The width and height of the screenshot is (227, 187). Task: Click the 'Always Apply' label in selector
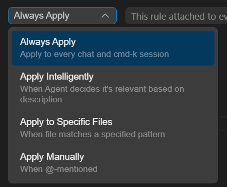click(x=42, y=16)
